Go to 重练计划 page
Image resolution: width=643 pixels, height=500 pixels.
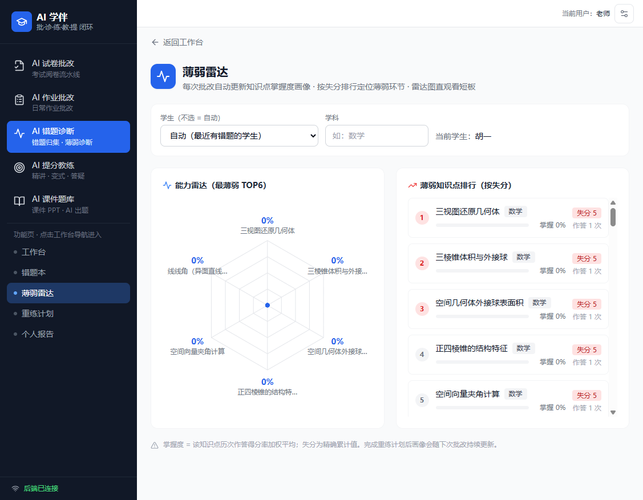click(68, 314)
